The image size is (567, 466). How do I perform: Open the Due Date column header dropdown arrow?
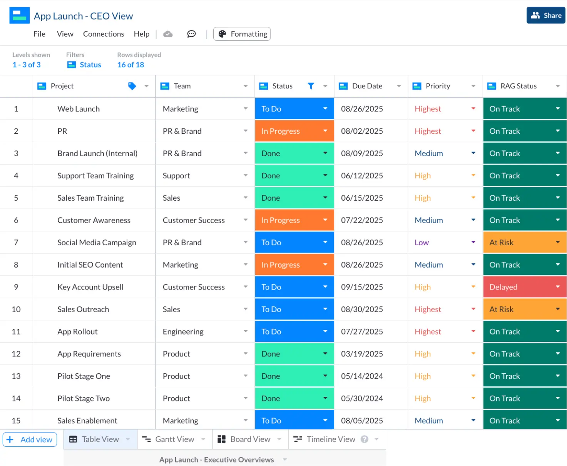(399, 86)
